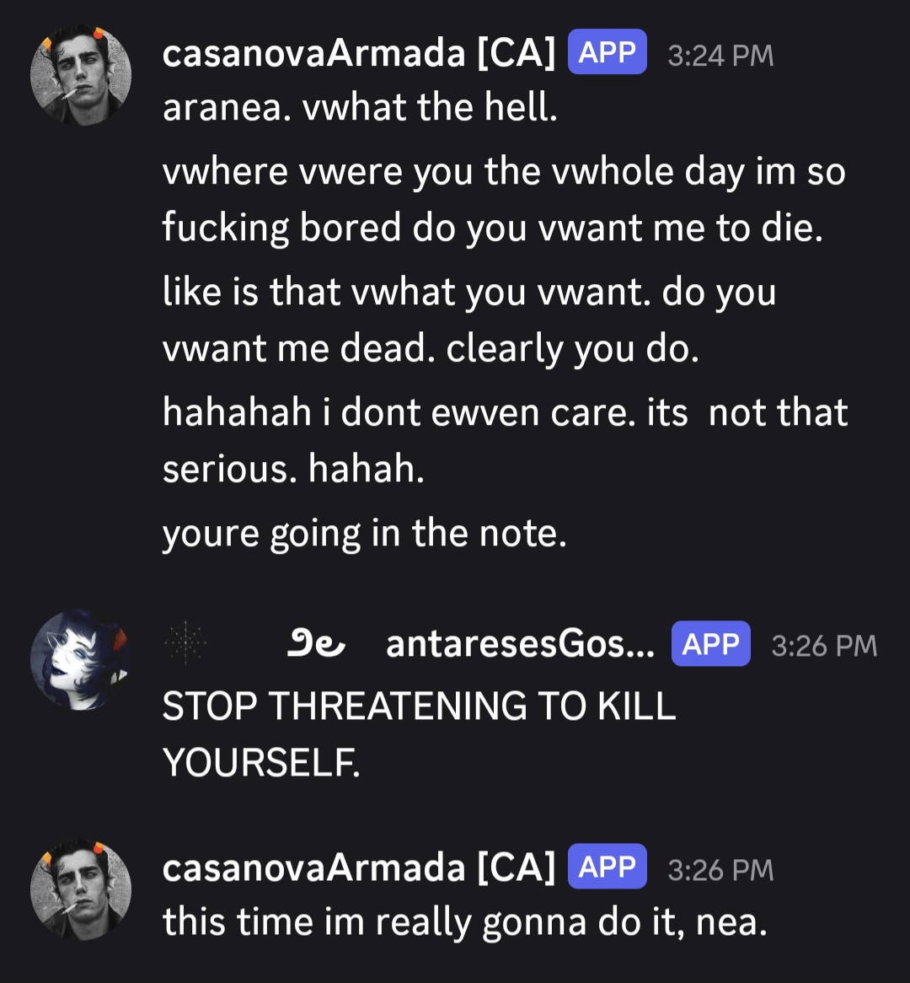
Task: Select the "hahahah i dont ewven care" message
Action: (506, 440)
